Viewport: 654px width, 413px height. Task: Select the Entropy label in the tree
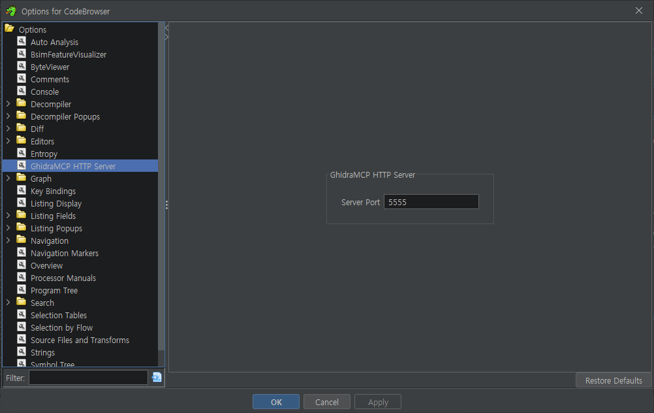point(44,154)
